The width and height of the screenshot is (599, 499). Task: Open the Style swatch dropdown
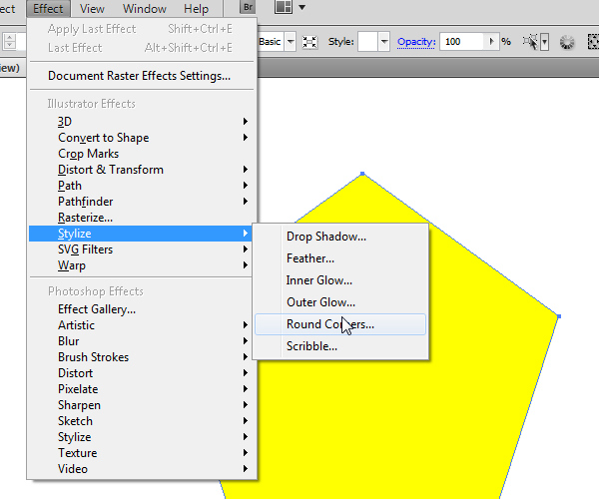384,42
